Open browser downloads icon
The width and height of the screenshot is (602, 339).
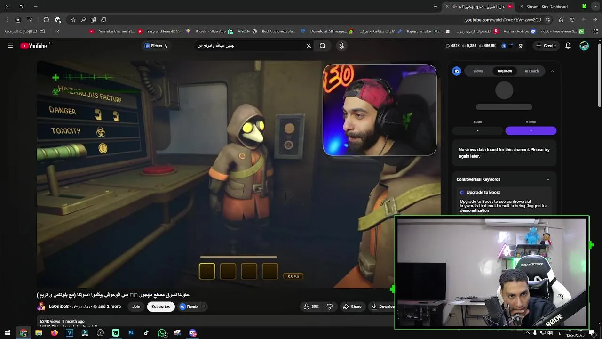coord(18,20)
